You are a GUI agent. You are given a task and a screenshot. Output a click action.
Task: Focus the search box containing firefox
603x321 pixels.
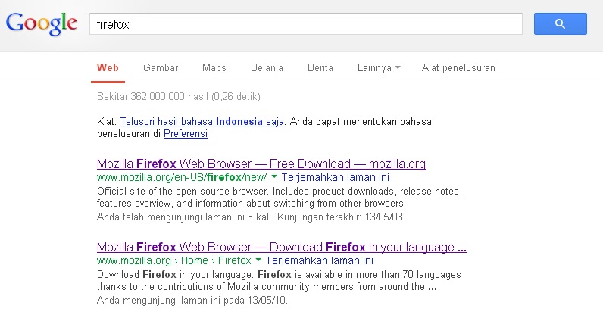306,23
